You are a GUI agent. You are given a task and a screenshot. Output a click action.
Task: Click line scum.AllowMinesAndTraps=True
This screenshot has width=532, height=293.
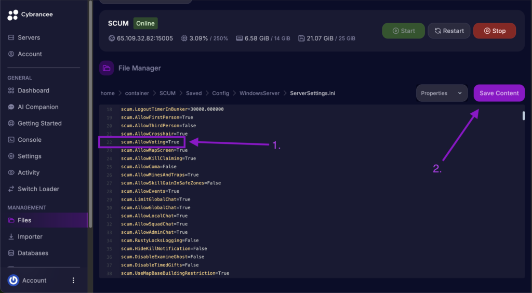point(160,175)
